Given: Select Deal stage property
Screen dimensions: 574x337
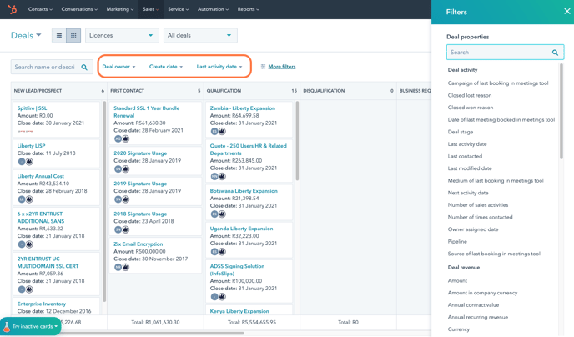Looking at the screenshot, I should (461, 132).
